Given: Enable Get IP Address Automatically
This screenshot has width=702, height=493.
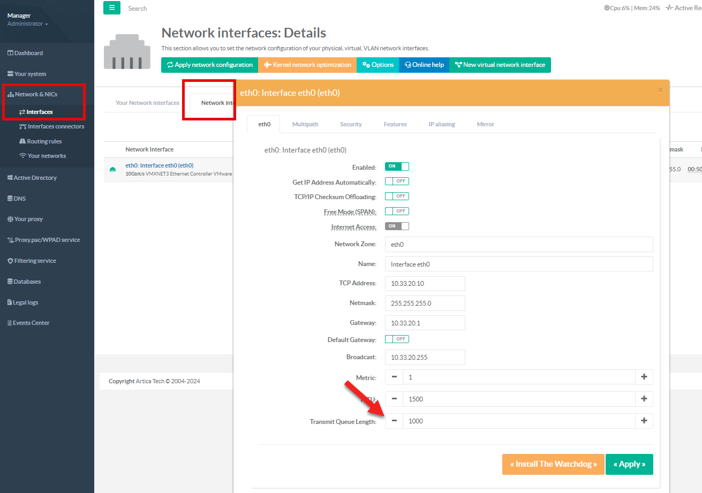Looking at the screenshot, I should point(397,181).
